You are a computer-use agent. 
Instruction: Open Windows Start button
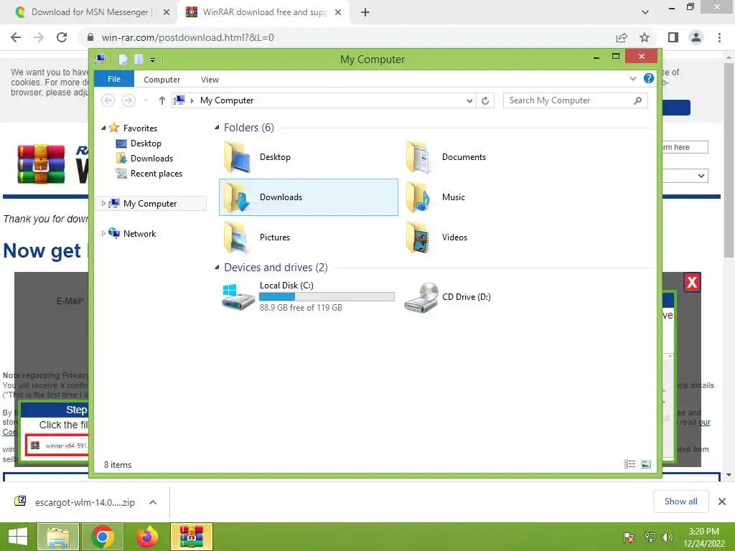point(18,537)
